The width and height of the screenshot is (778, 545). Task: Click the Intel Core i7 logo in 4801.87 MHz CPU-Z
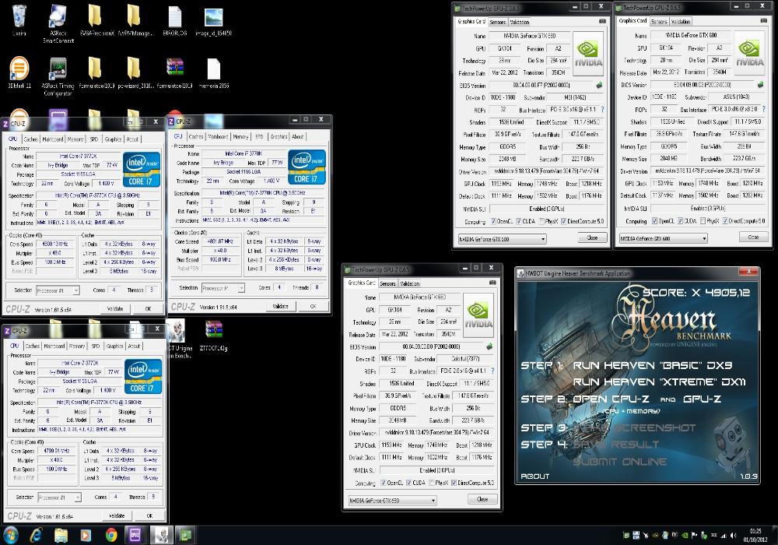[307, 167]
